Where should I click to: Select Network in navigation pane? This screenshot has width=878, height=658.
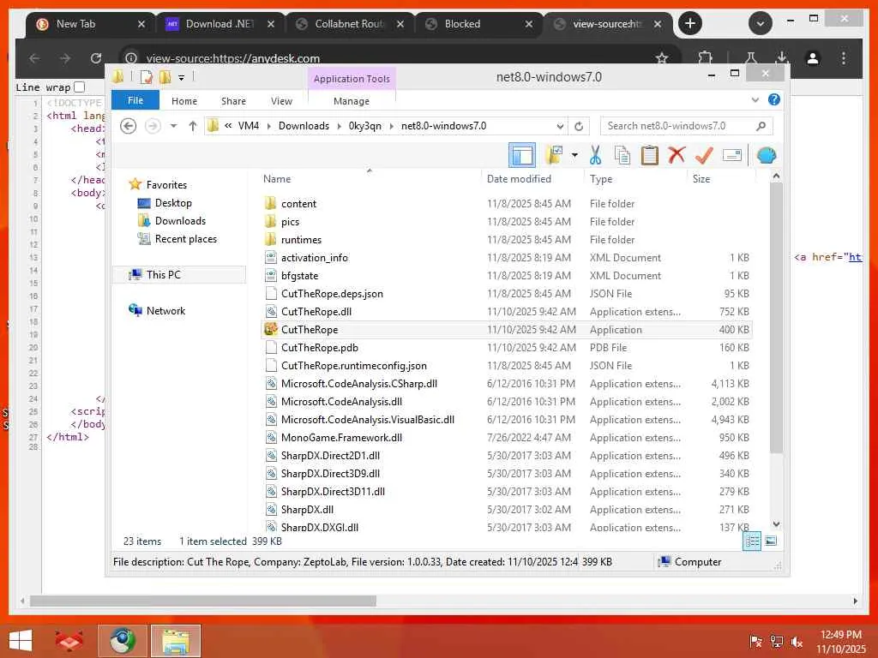coord(165,310)
